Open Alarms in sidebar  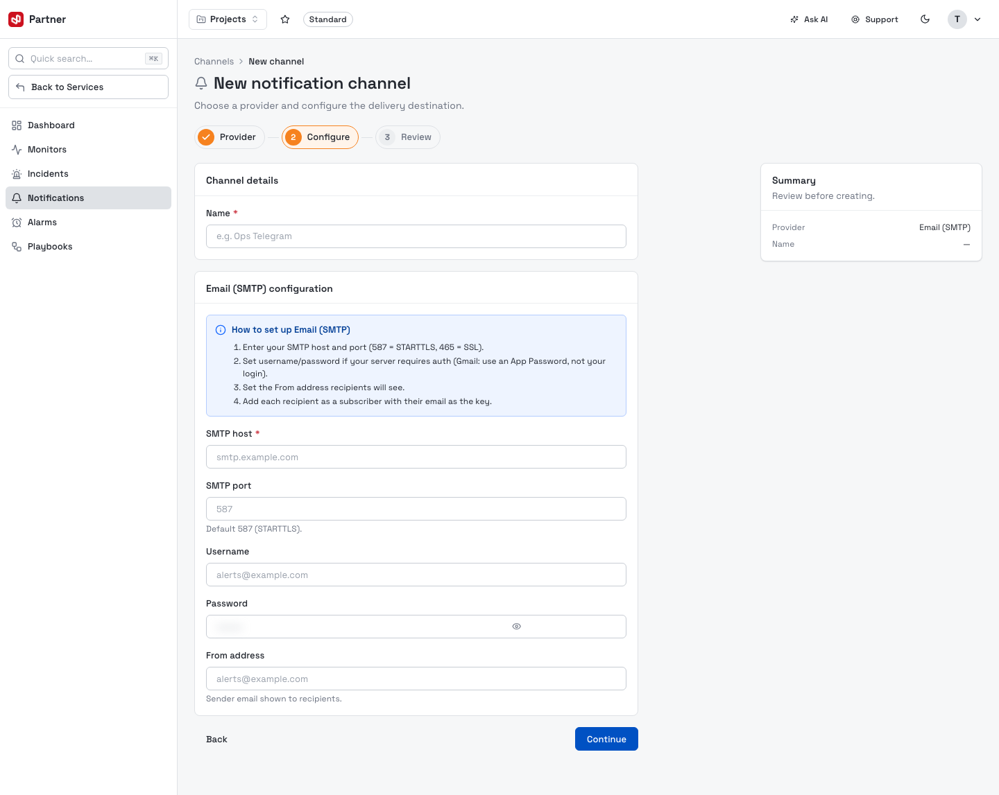[x=88, y=222]
